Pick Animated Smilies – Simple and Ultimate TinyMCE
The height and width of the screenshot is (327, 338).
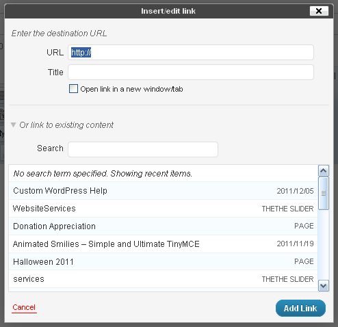pos(164,244)
